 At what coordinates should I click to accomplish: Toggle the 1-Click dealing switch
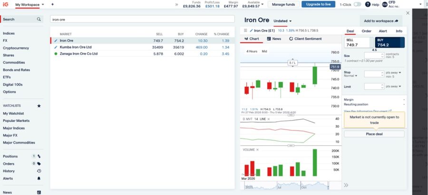coord(357,4)
